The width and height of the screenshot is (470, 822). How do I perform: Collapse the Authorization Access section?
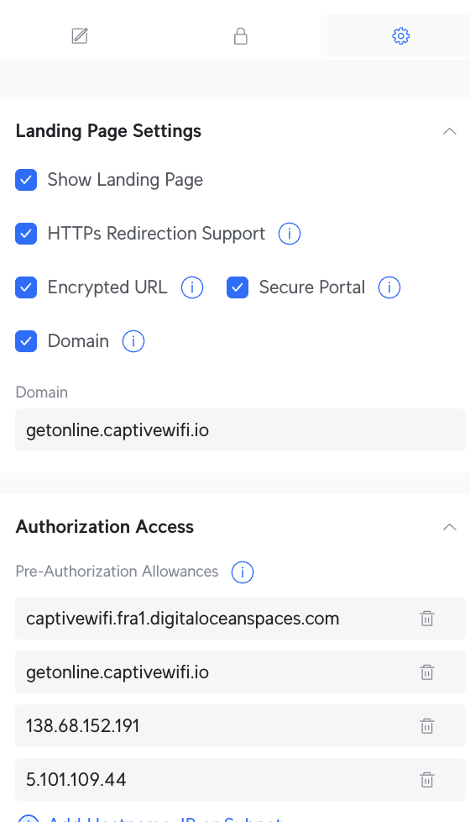(450, 527)
